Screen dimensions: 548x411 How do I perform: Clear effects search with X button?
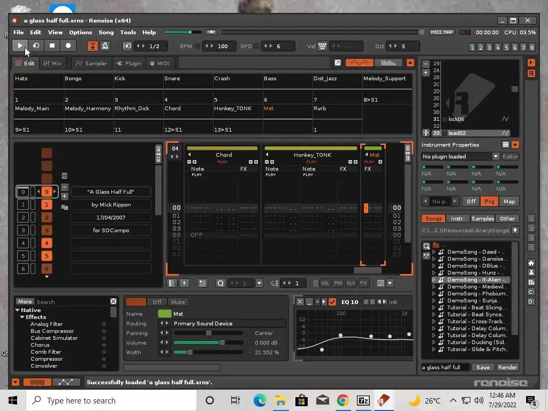click(113, 302)
